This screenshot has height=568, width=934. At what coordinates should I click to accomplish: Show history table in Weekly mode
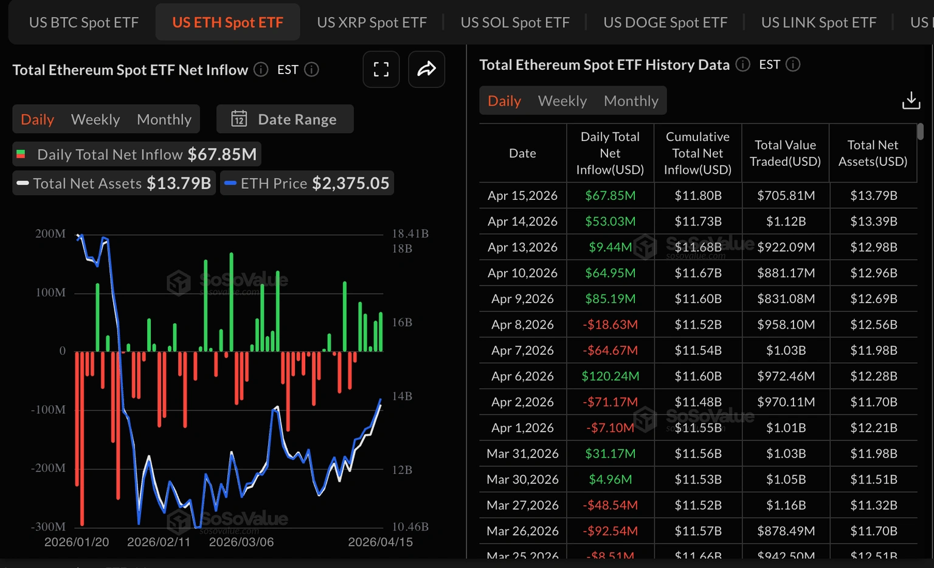[562, 101]
